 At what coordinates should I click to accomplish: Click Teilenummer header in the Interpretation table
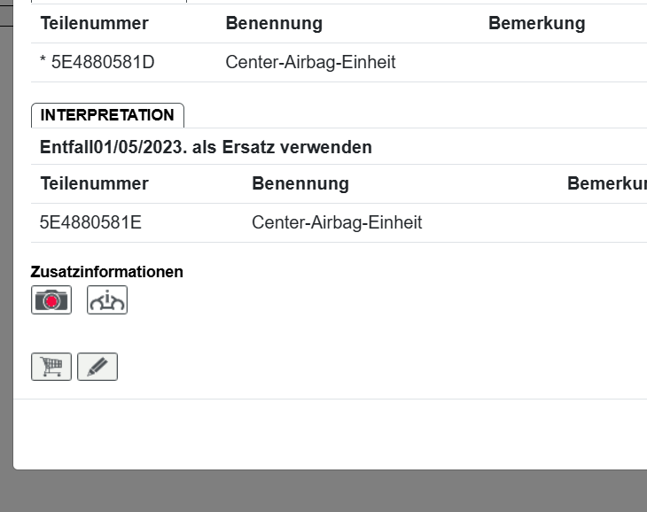[x=95, y=183]
